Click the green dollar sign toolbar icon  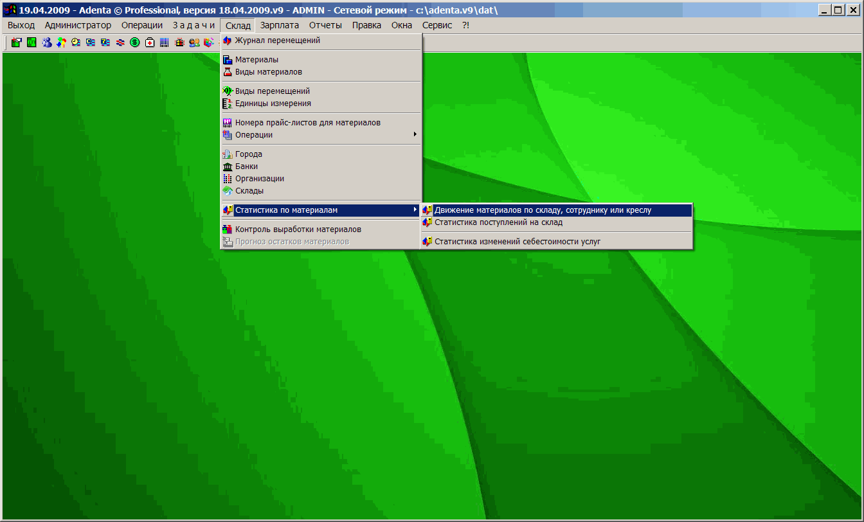135,42
